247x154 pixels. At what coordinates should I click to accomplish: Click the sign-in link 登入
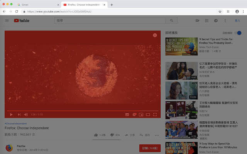(237, 20)
